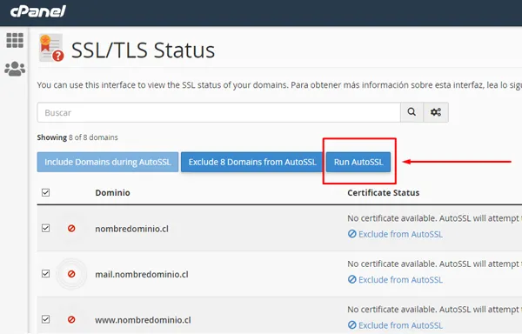
Task: Click status icon for www.nombredominio.cl row
Action: click(71, 320)
